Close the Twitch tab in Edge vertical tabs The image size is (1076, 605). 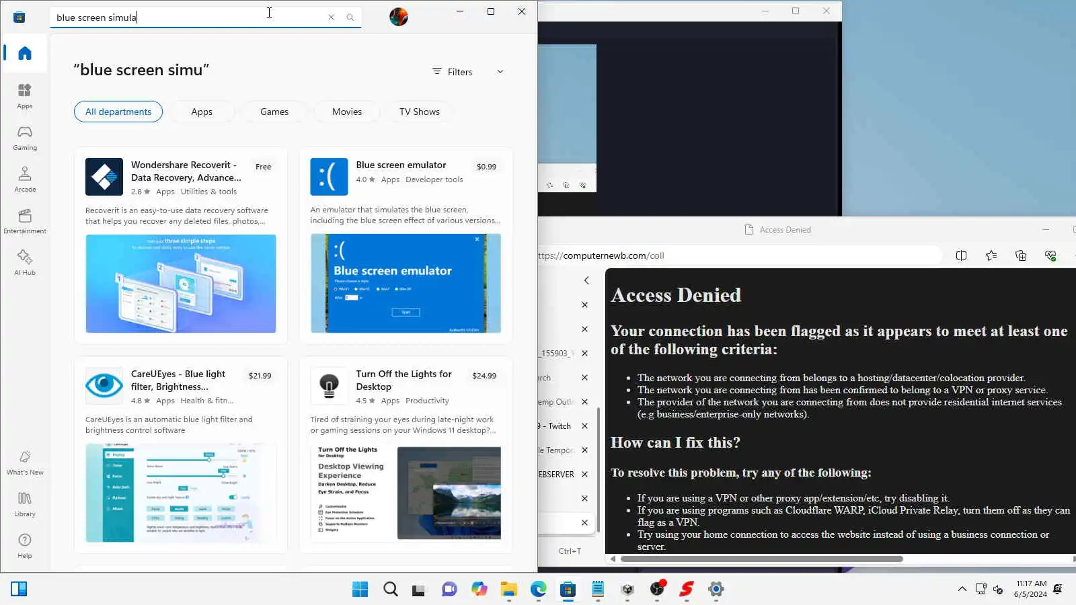(x=584, y=426)
